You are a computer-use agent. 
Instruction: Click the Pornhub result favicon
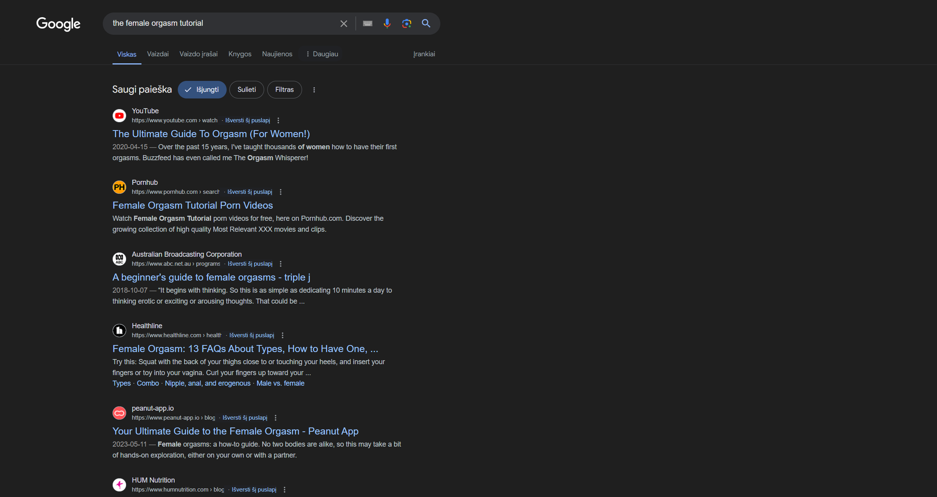coord(119,187)
